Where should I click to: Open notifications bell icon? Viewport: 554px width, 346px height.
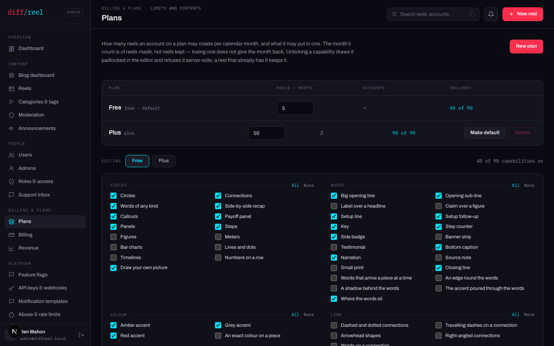tap(491, 14)
